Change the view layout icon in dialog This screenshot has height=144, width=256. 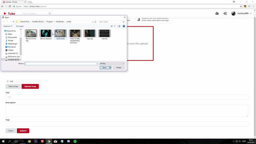tap(112, 26)
